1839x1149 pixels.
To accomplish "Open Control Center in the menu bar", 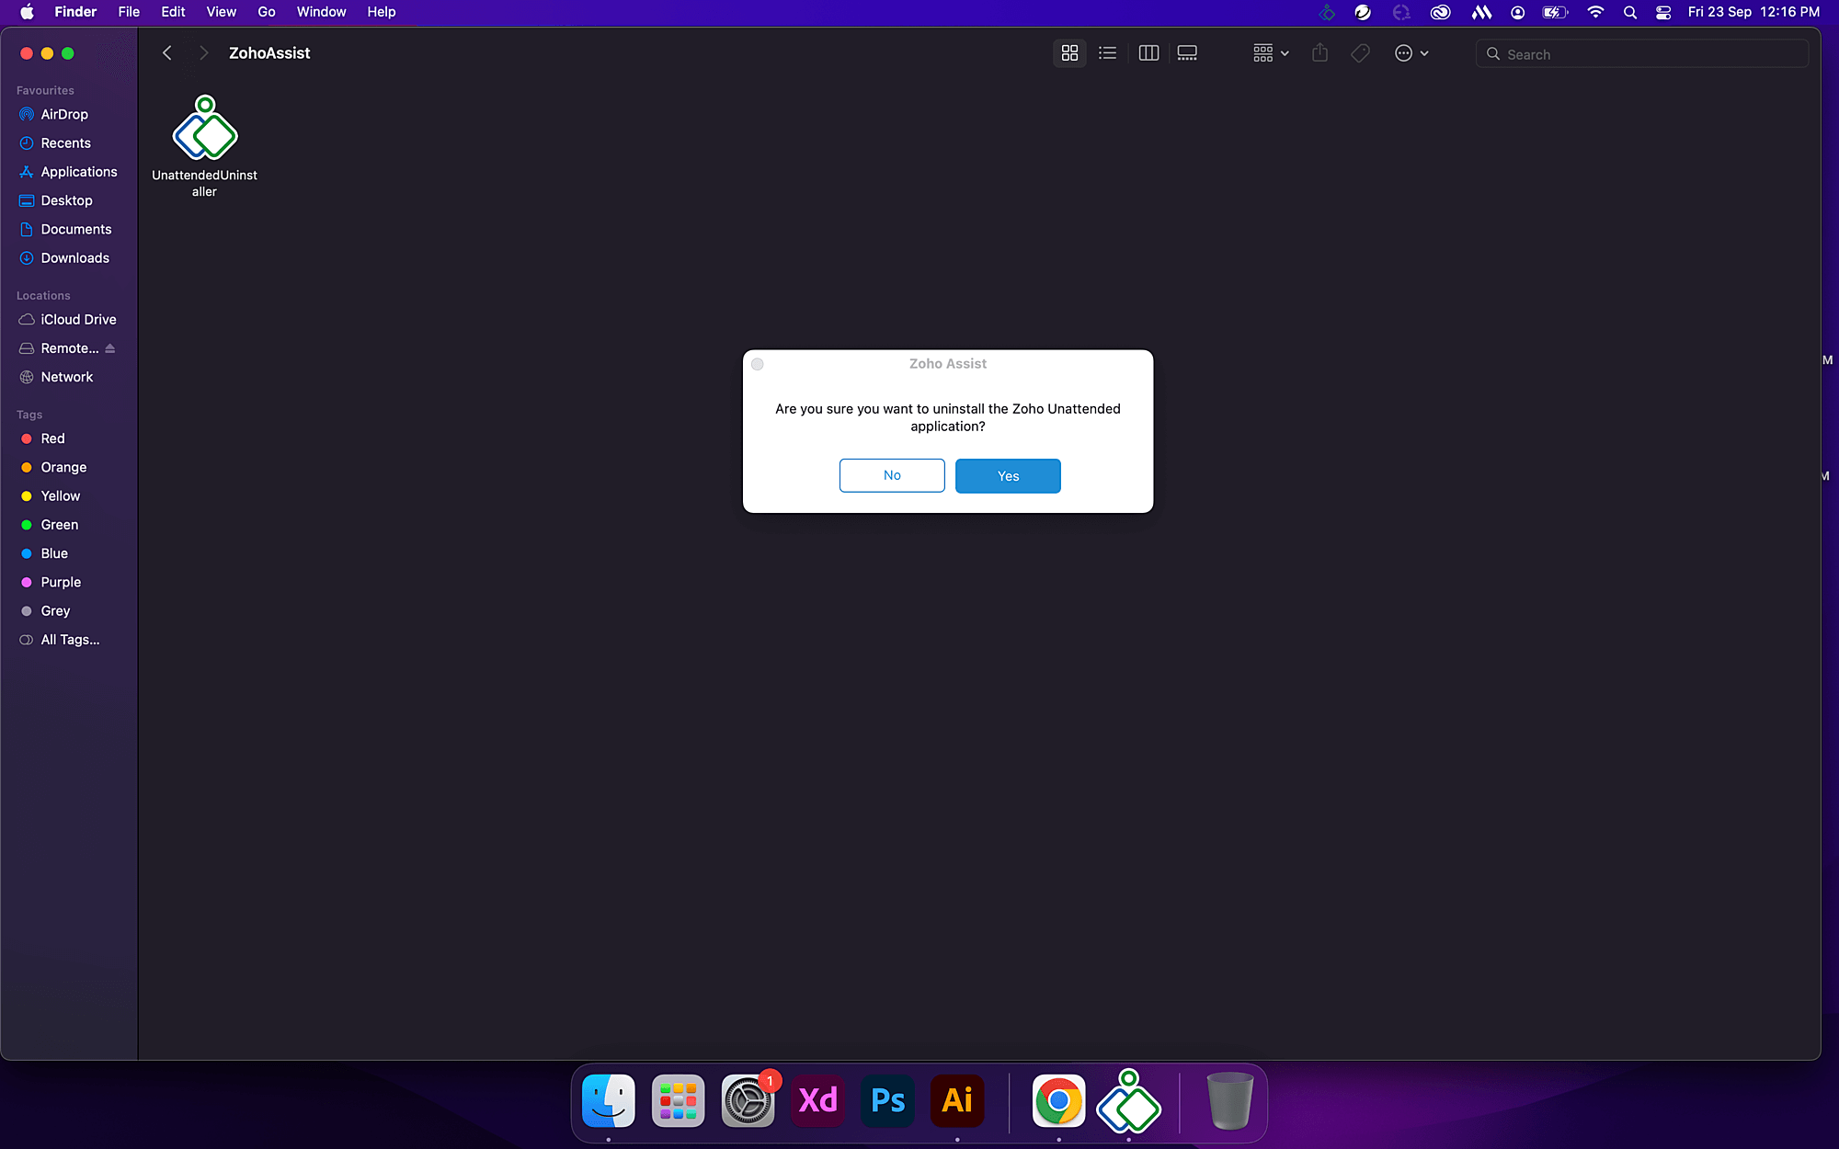I will [x=1663, y=12].
